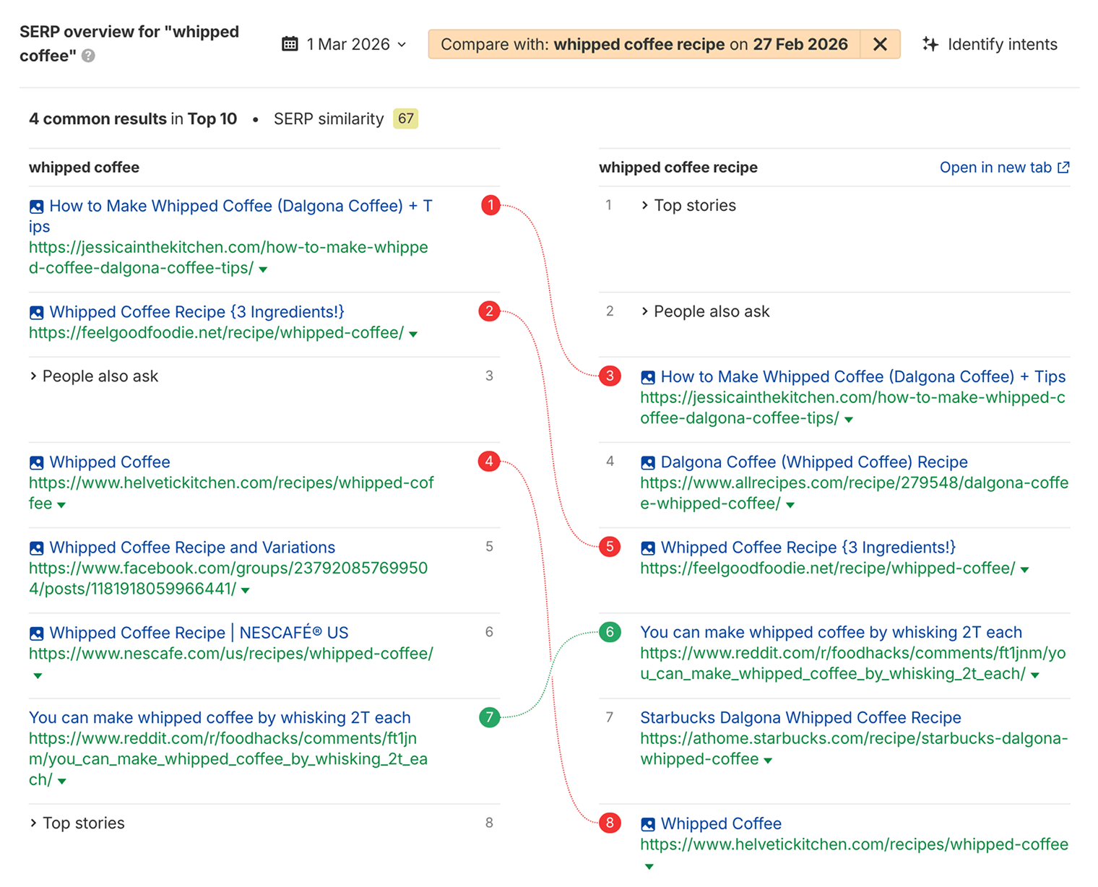Click the green badge 6 on the Reddit match

[x=610, y=632]
